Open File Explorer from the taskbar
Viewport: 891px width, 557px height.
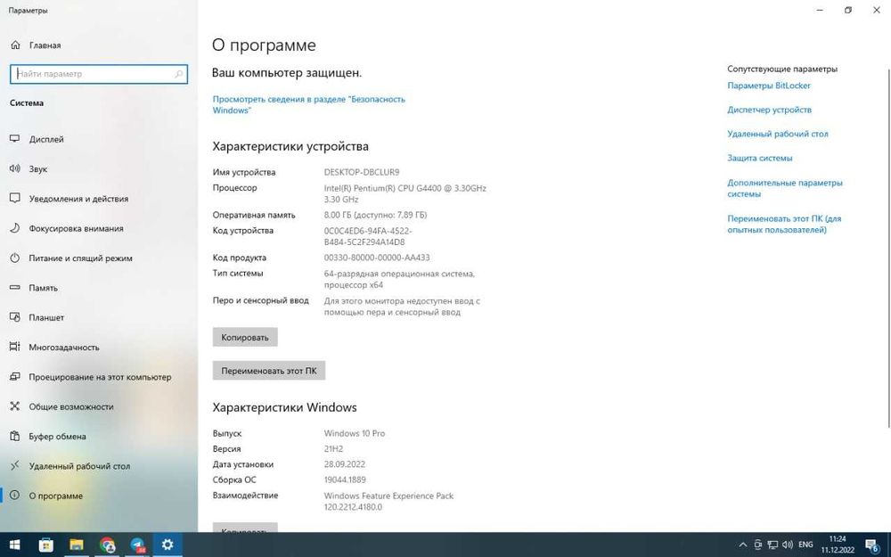(x=76, y=545)
